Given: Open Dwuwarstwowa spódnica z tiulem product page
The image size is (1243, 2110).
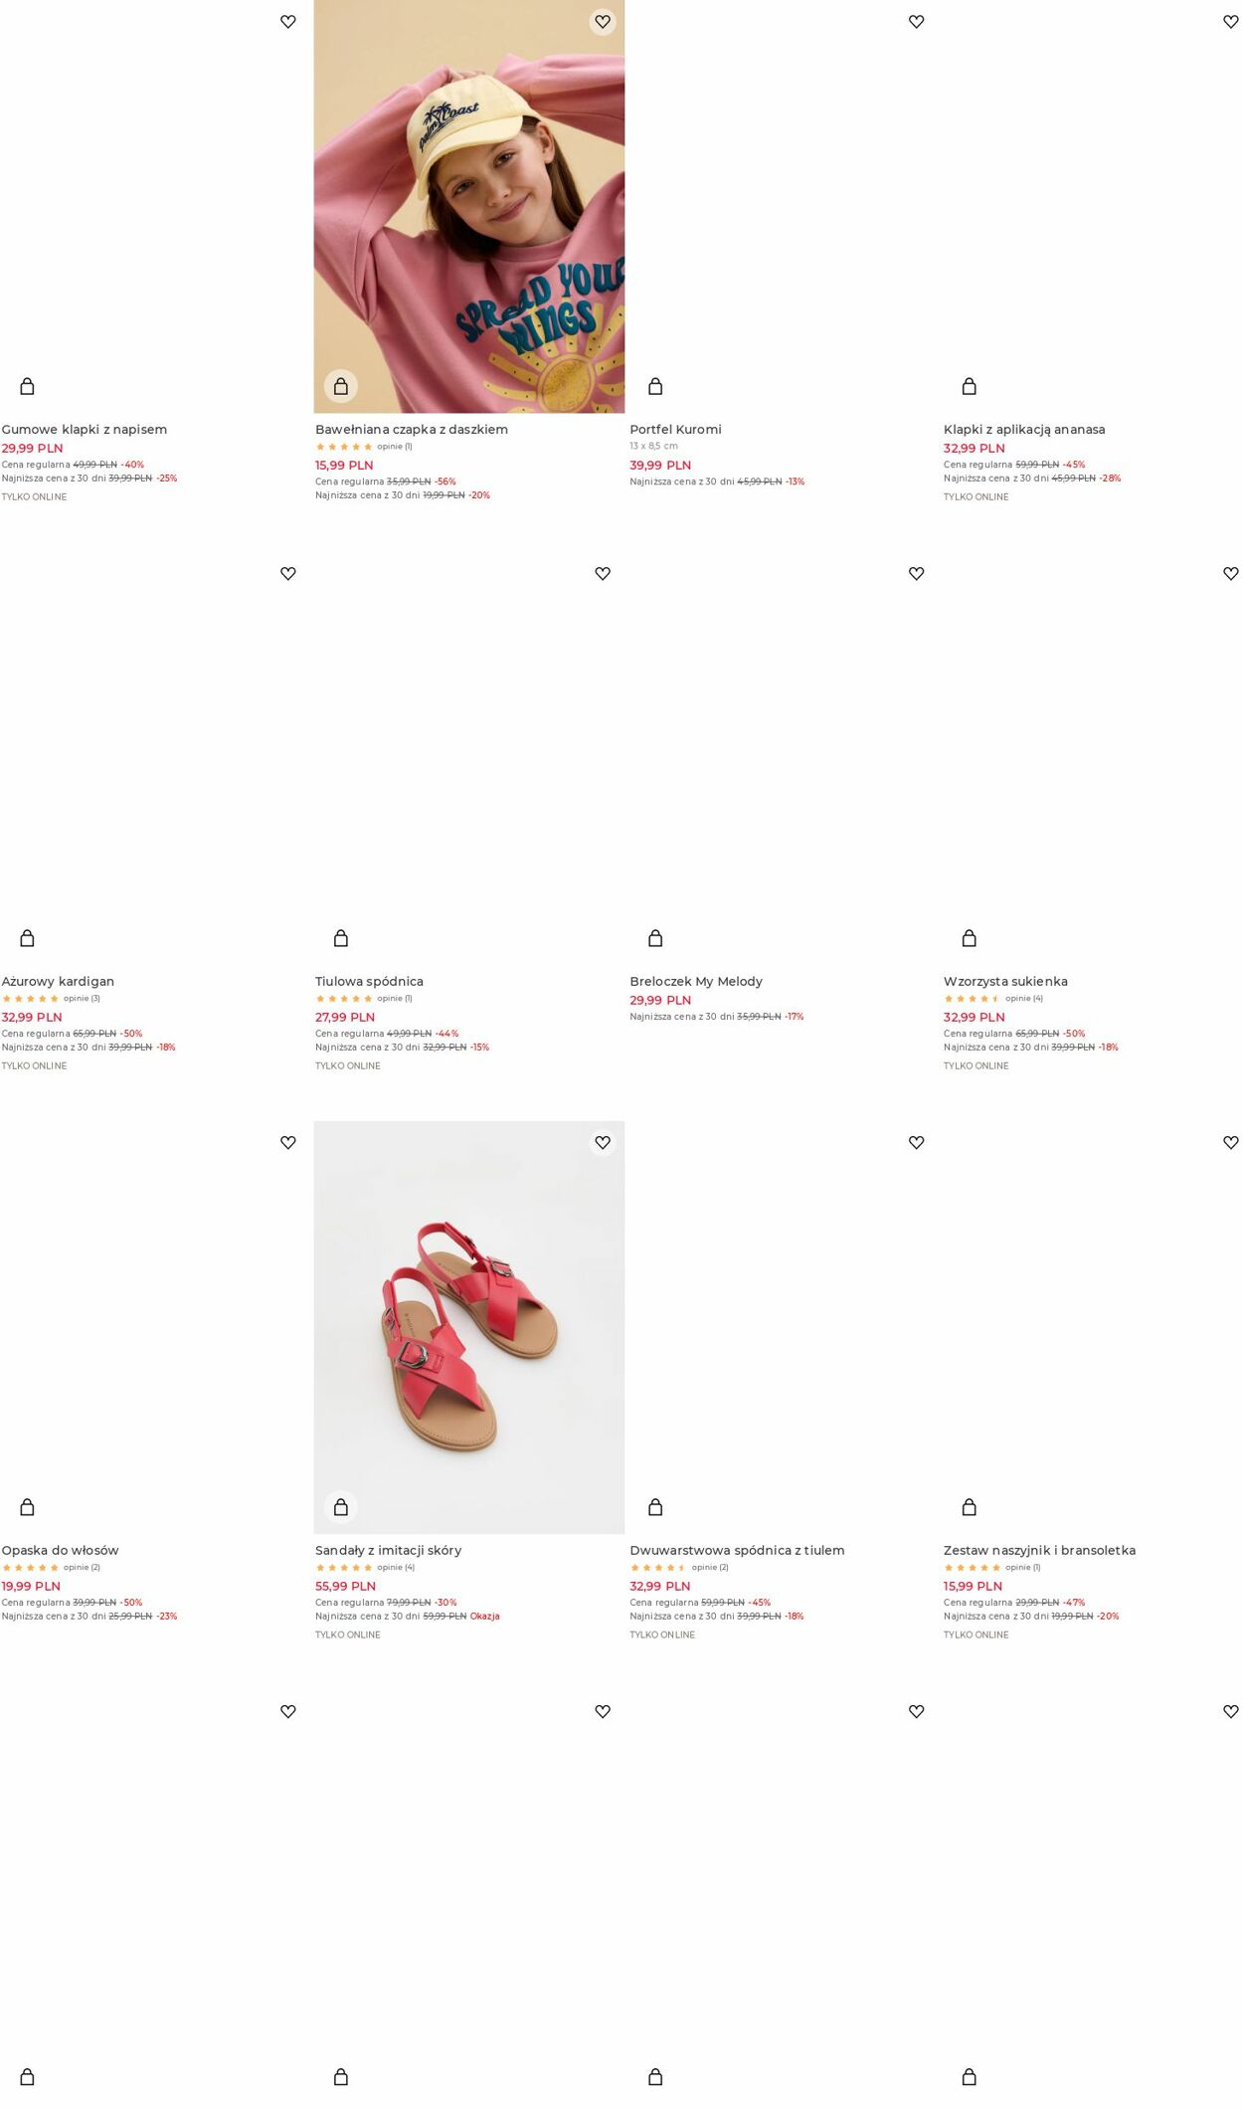Looking at the screenshot, I should pyautogui.click(x=737, y=1550).
